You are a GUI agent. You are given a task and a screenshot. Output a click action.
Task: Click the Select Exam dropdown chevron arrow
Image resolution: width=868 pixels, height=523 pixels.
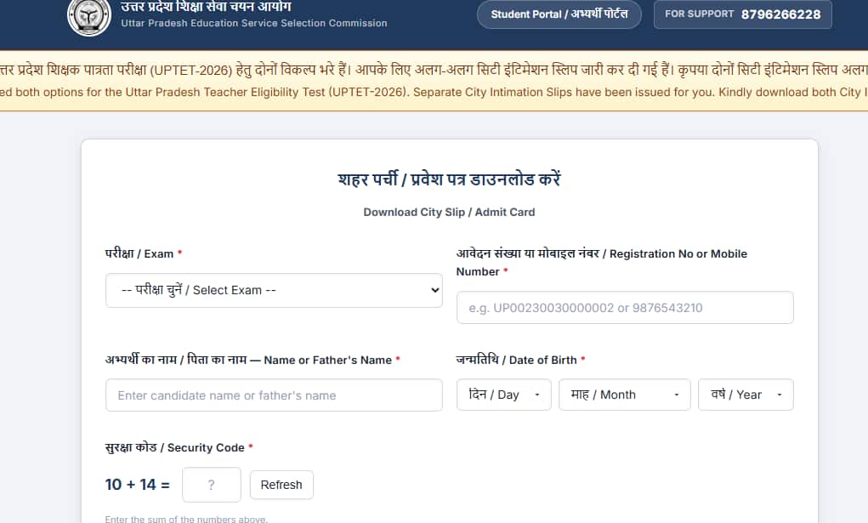(x=435, y=290)
